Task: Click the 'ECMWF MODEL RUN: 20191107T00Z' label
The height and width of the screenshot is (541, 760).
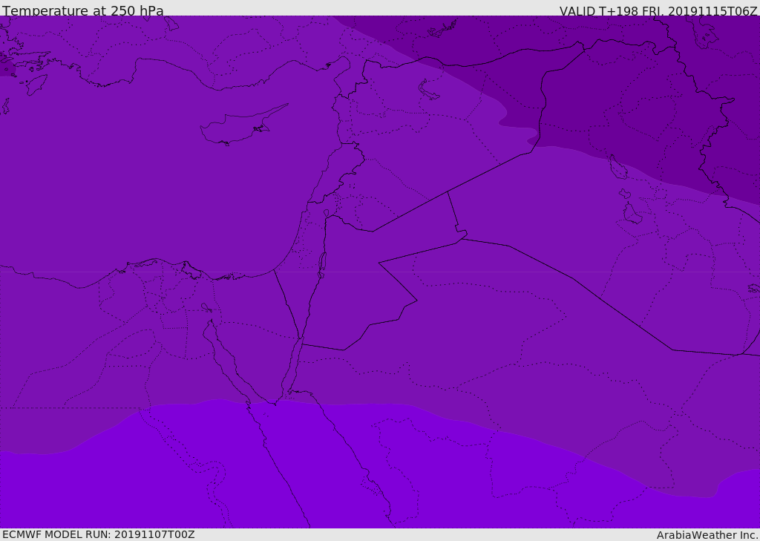Action: [x=99, y=534]
